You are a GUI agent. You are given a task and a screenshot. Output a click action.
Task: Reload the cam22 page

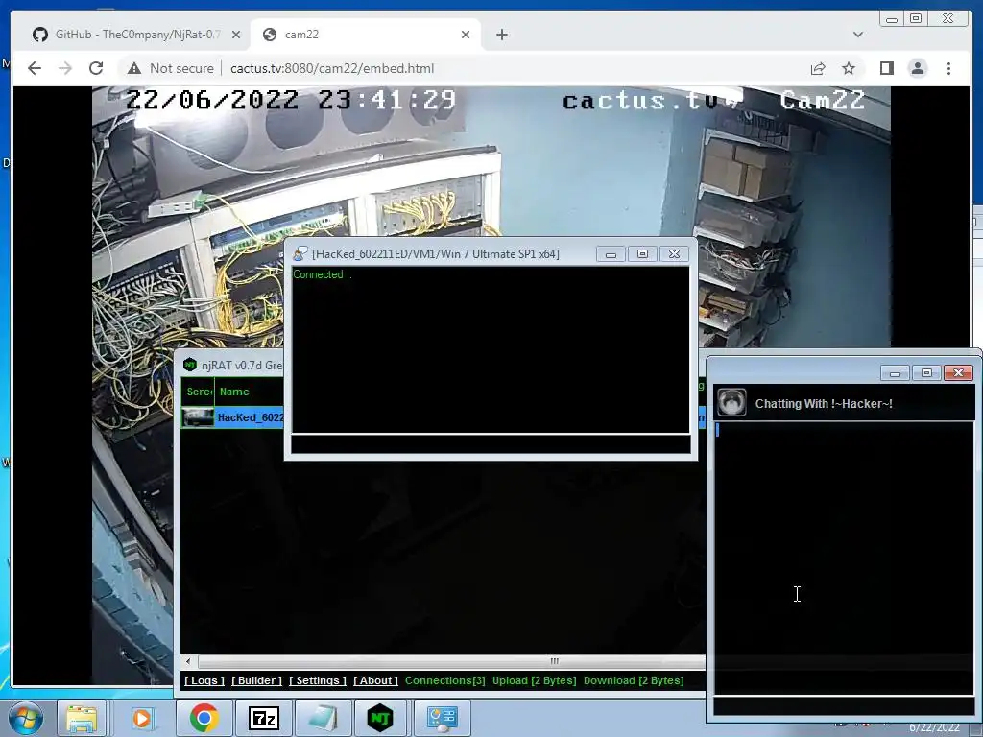click(96, 68)
